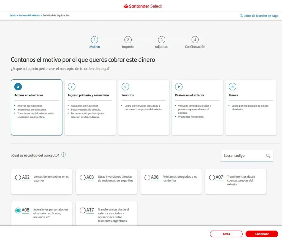Click the P category badge icon
Viewport: 282px width, 240px height.
pyautogui.click(x=179, y=87)
